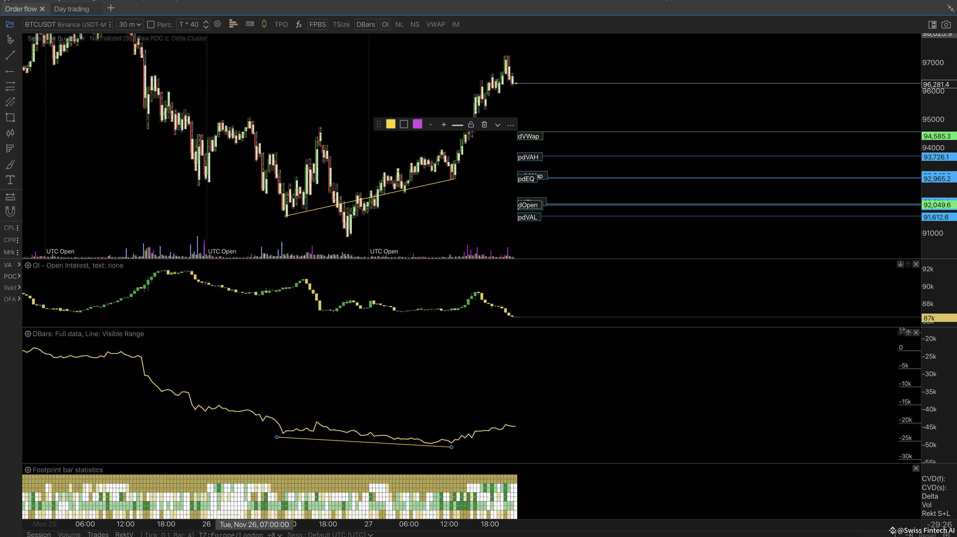Expand the OFA sidebar section

[12, 299]
